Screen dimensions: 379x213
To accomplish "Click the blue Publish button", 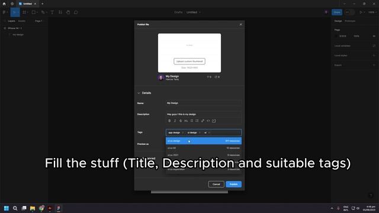I will point(233,184).
